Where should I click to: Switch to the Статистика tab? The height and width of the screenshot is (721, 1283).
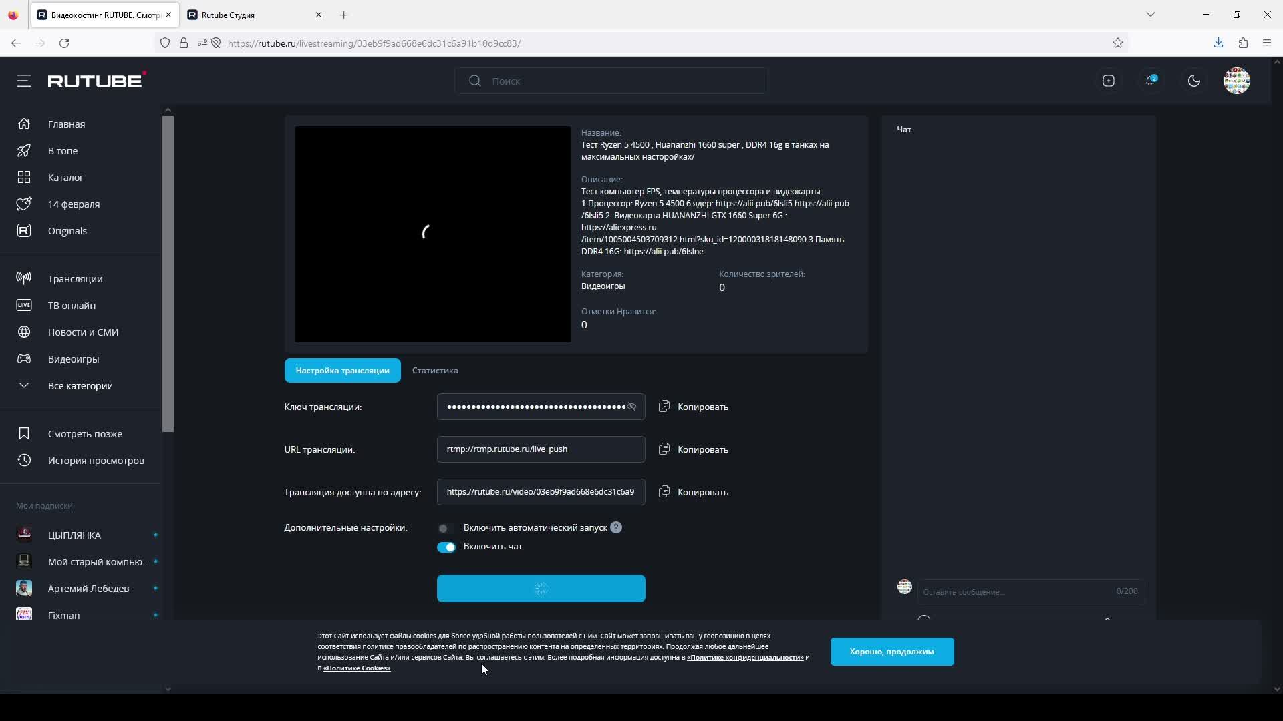tap(435, 371)
